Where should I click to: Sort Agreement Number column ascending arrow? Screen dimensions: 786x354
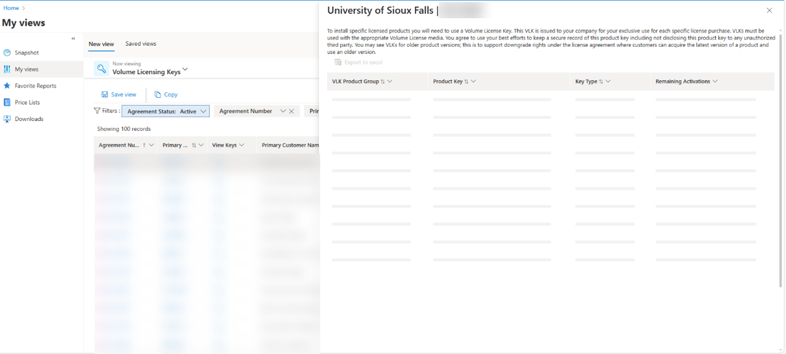tap(144, 145)
